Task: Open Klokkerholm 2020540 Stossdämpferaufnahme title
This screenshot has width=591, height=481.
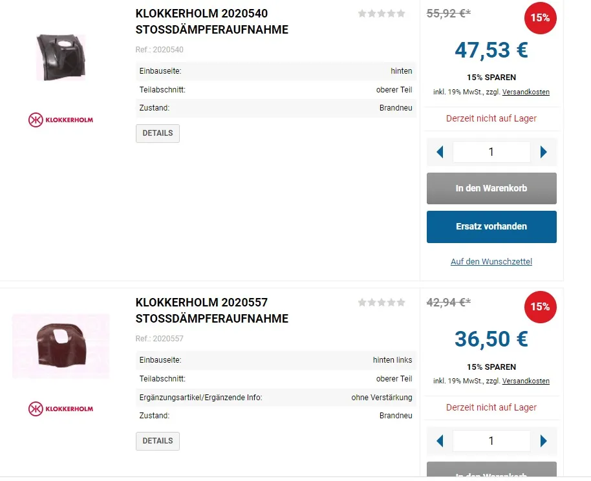Action: [x=212, y=22]
